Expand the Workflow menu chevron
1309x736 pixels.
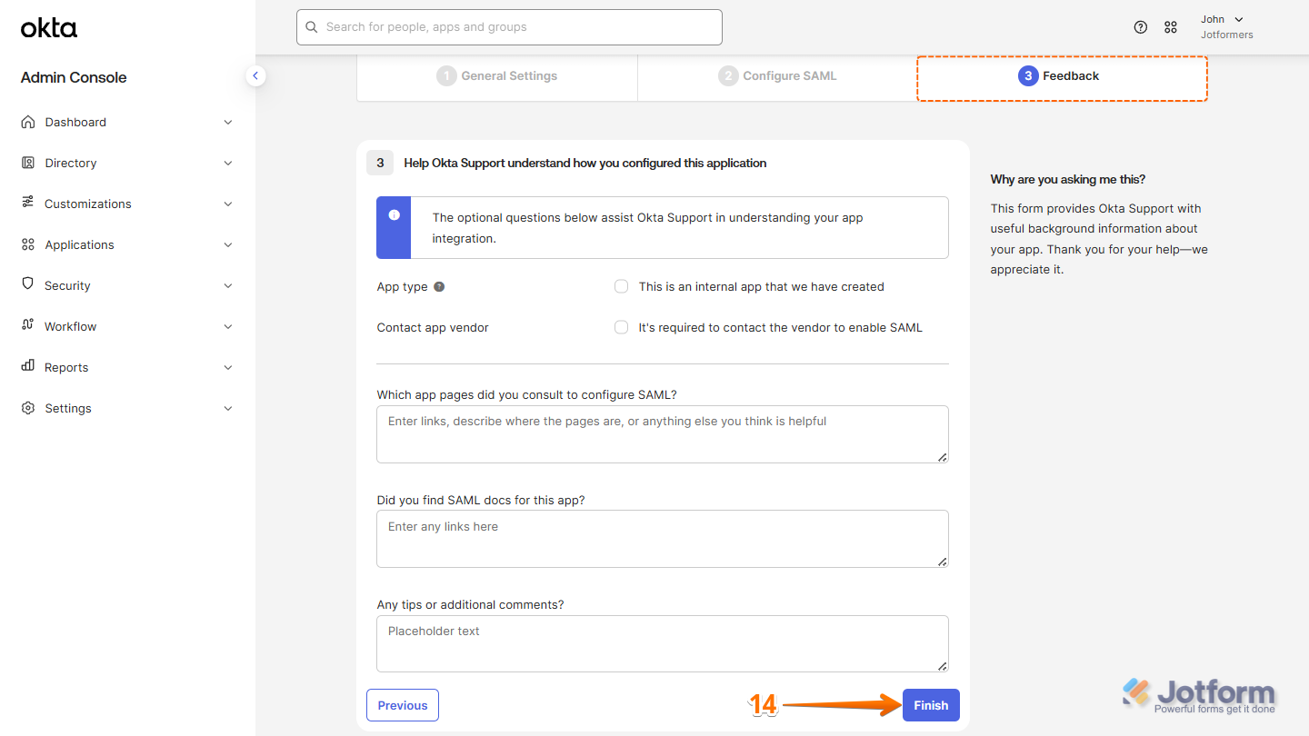[x=228, y=327]
